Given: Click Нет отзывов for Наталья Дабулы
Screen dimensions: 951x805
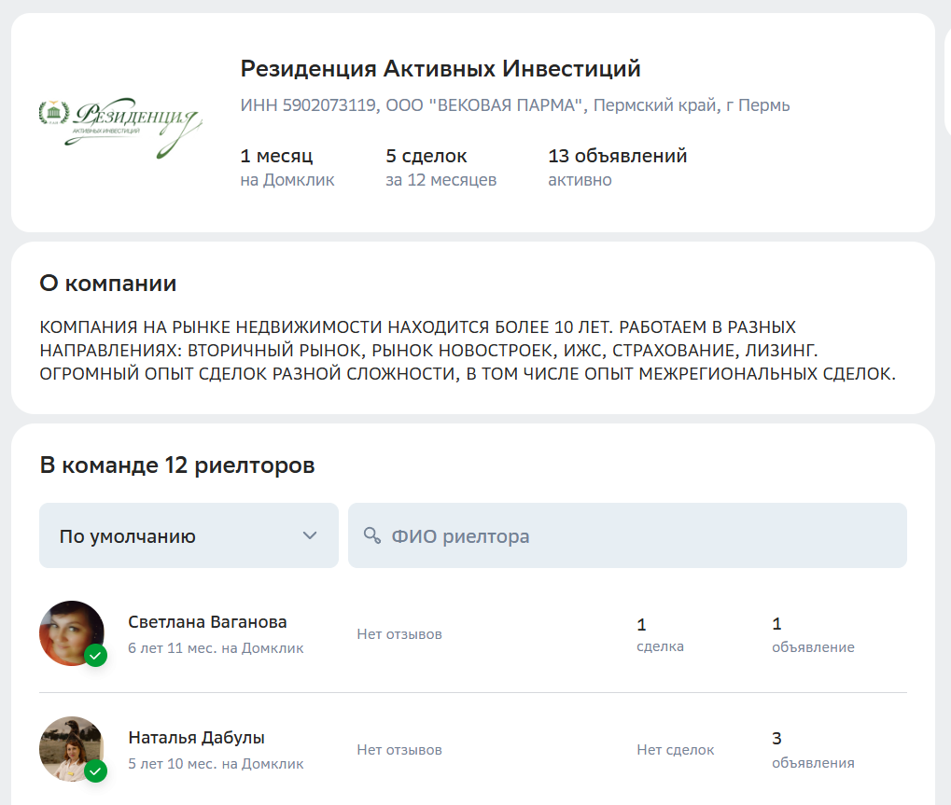Looking at the screenshot, I should coord(399,750).
